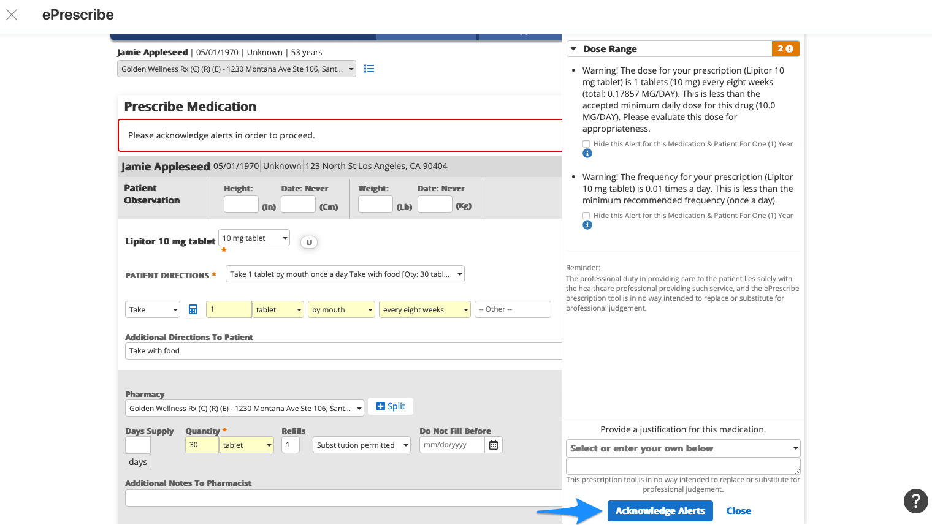The image size is (932, 525).
Task: Open the top pharmacy dropdown for Golden Wellness Rx
Action: tap(237, 69)
